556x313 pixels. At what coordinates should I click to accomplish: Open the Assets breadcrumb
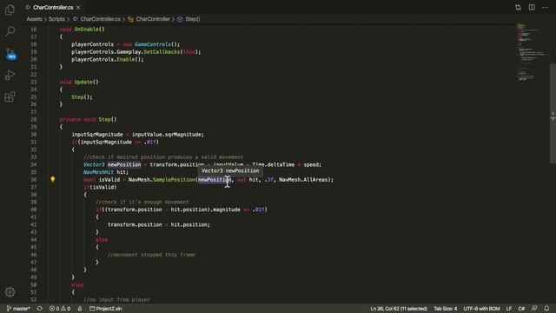(34, 19)
